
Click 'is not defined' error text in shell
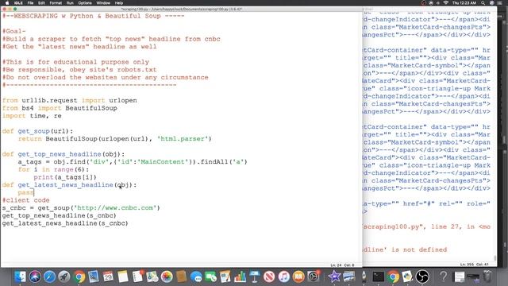point(419,249)
